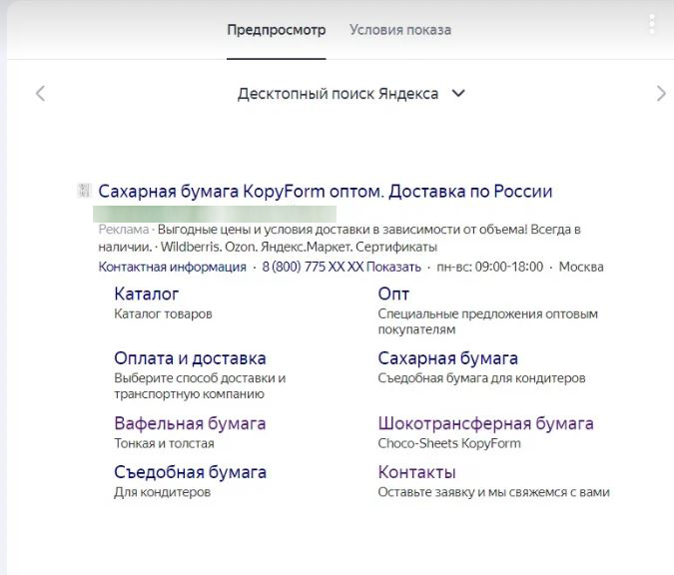Expand the Десктопный поиск Яндекса dropdown
This screenshot has width=674, height=575.
click(350, 94)
